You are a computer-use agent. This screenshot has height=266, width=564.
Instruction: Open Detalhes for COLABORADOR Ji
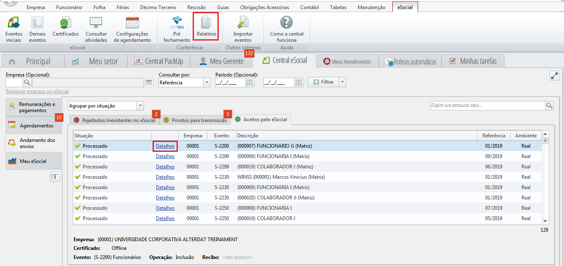(x=165, y=197)
